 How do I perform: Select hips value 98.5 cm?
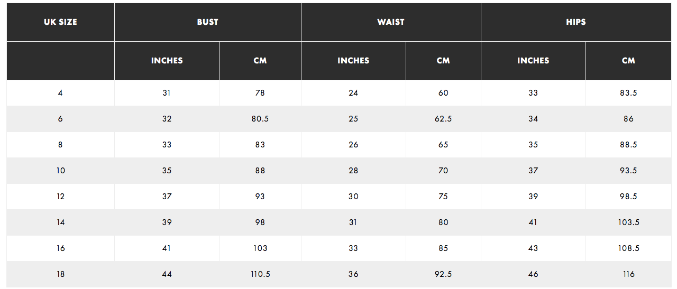[628, 197]
